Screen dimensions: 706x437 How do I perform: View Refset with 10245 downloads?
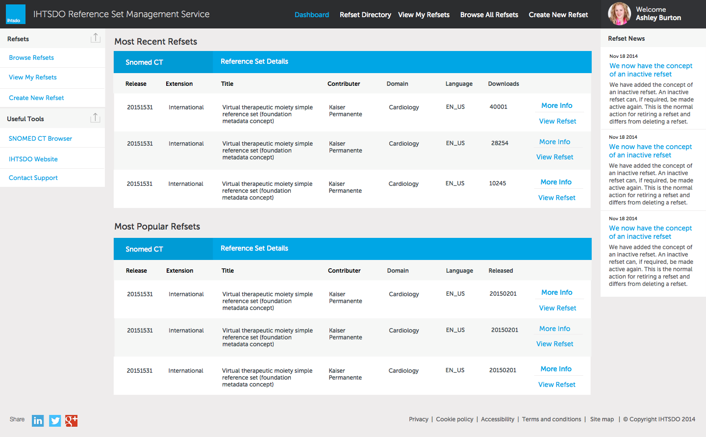(557, 198)
